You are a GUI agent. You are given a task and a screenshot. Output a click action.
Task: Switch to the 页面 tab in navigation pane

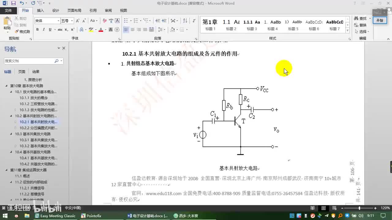[x=22, y=72]
